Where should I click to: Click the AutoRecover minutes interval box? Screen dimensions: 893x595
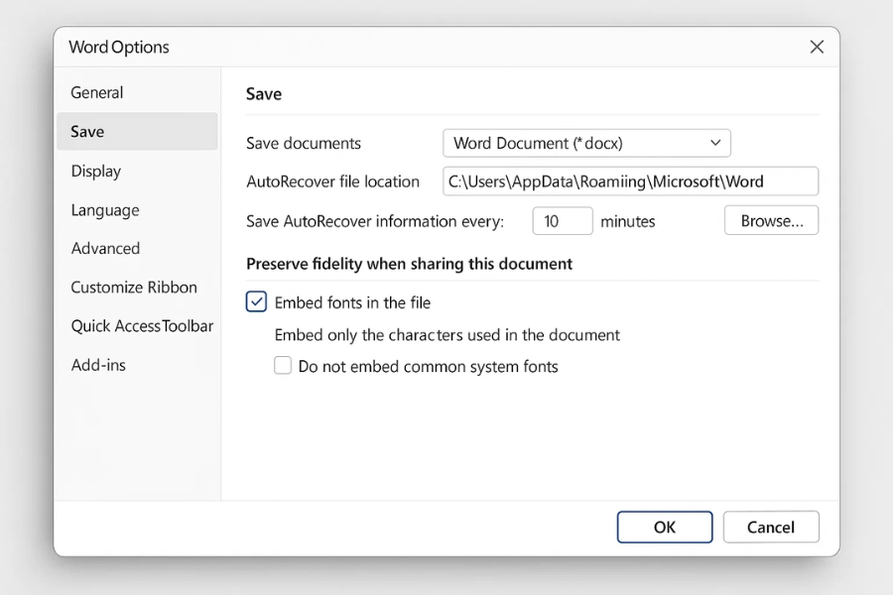pyautogui.click(x=562, y=221)
